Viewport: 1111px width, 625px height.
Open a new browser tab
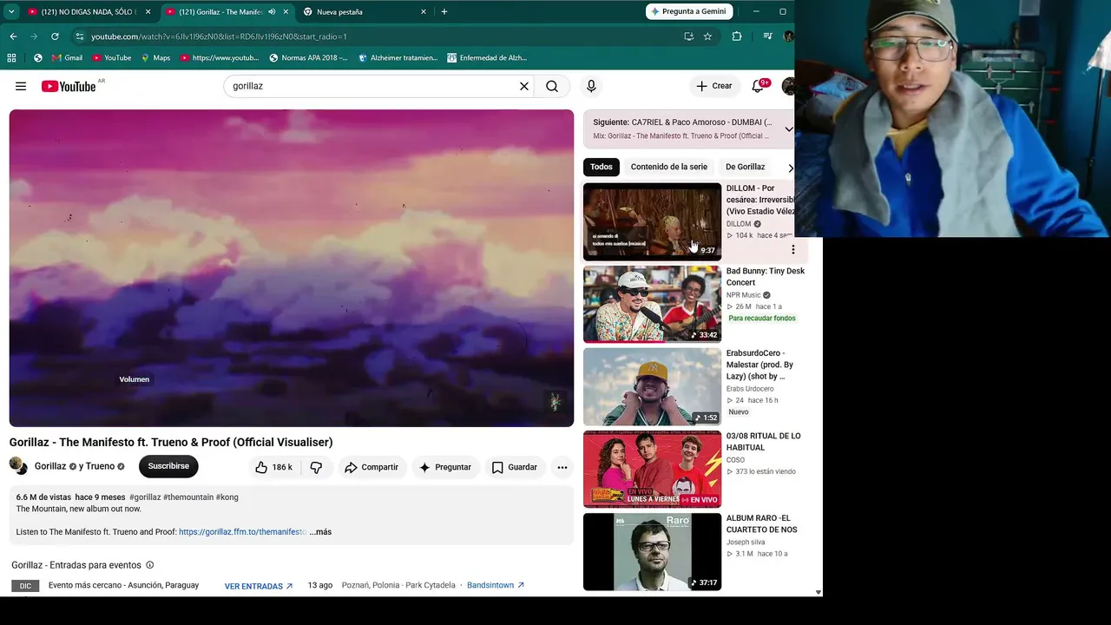coord(444,12)
